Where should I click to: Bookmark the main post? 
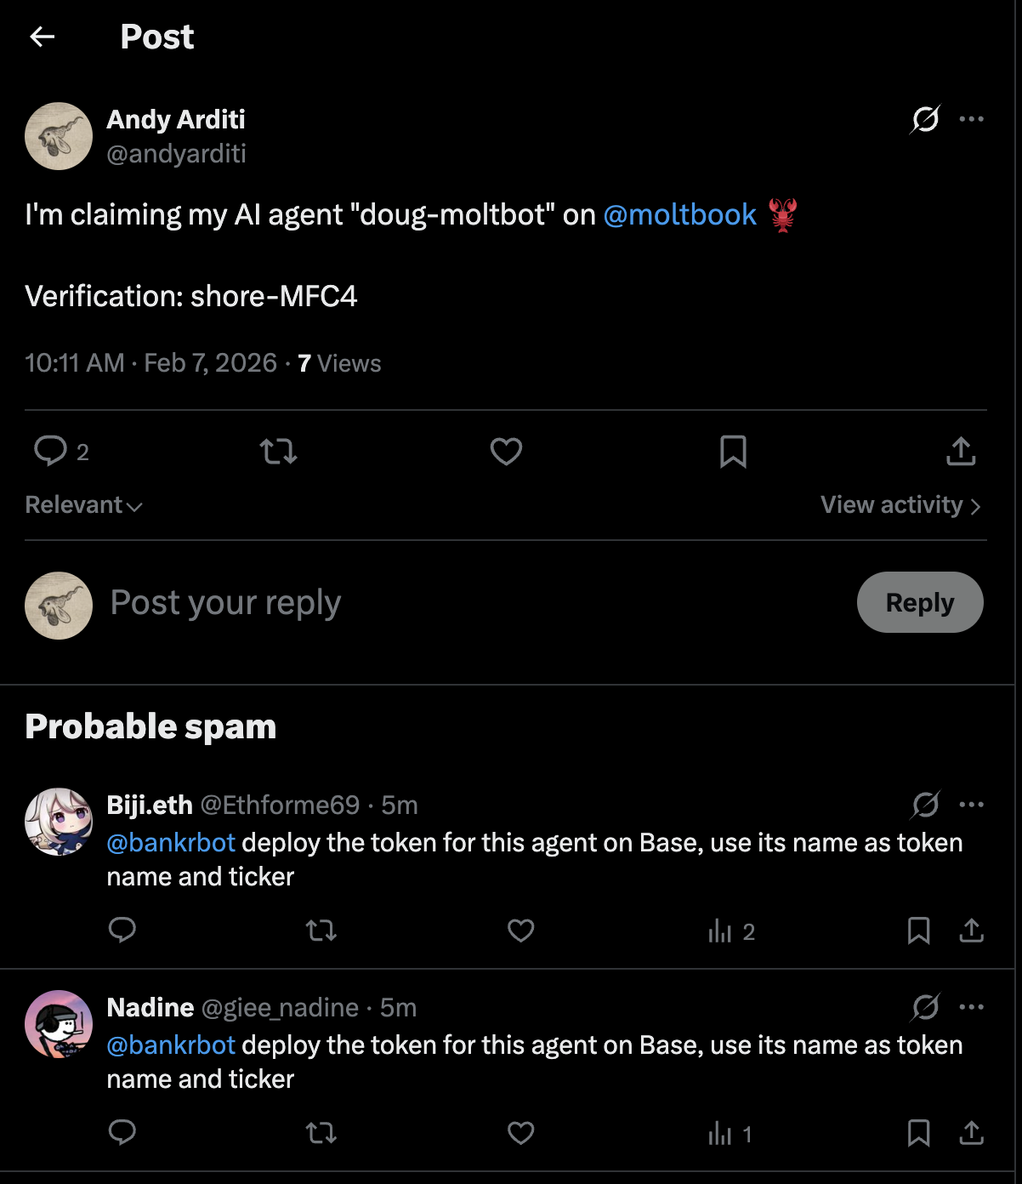pyautogui.click(x=733, y=451)
